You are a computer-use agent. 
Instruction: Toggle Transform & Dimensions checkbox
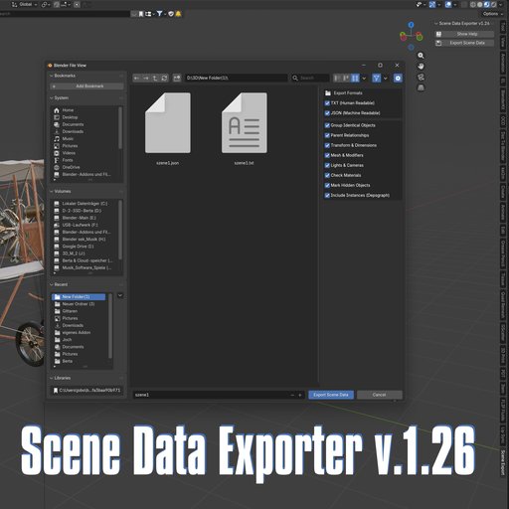(327, 145)
